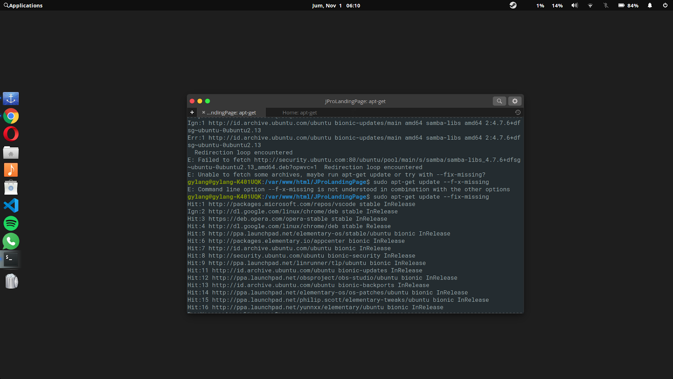Open the Trash from the dock
Viewport: 673px width, 379px height.
11,281
